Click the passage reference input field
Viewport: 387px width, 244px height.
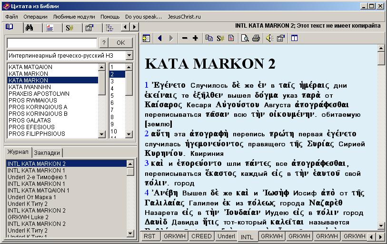(x=52, y=43)
